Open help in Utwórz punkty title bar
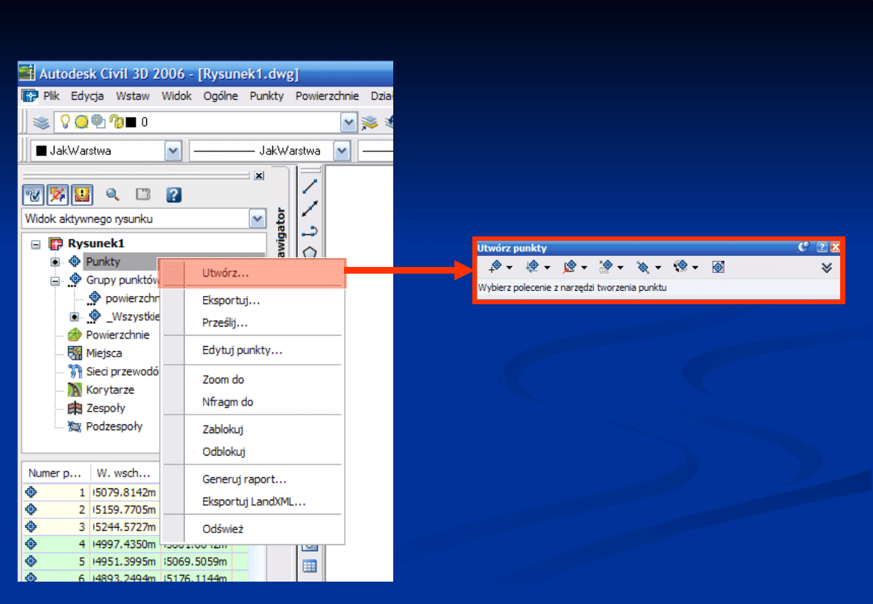The image size is (873, 604). (x=822, y=247)
